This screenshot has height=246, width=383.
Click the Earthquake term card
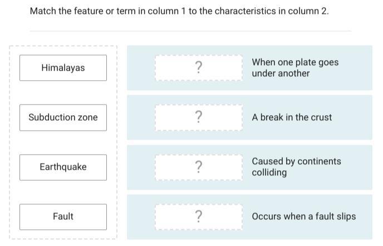click(63, 167)
